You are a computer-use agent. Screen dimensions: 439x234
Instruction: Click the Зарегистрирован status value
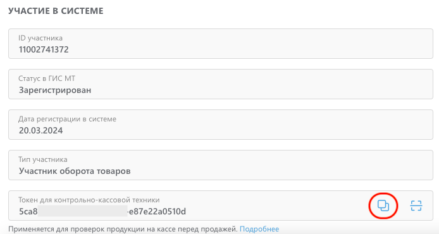pyautogui.click(x=55, y=90)
